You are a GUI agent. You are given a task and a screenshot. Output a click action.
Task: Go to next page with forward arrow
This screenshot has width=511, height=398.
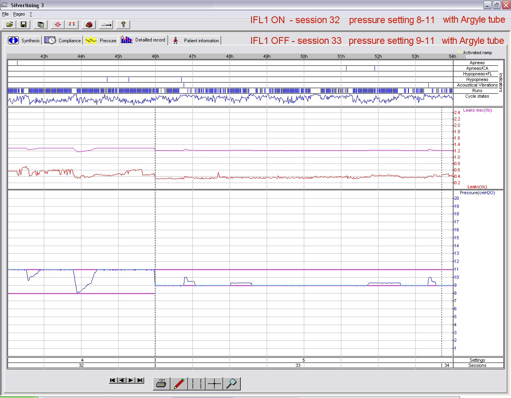131,380
